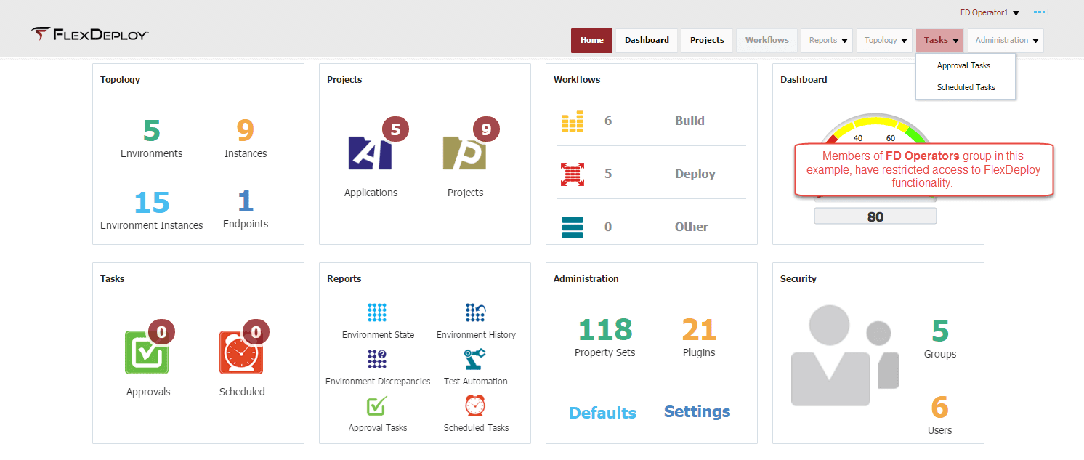Open Environment Discrepancies report icon
Image resolution: width=1084 pixels, height=460 pixels.
coord(377,359)
